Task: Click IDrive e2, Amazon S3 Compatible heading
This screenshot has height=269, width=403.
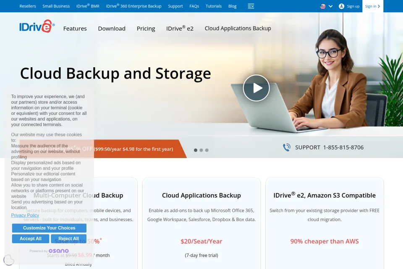Action: (x=324, y=195)
